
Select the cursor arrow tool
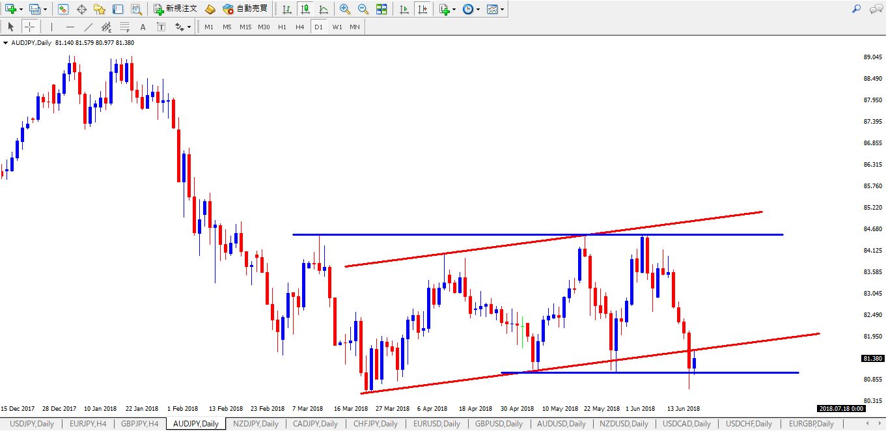[11, 27]
